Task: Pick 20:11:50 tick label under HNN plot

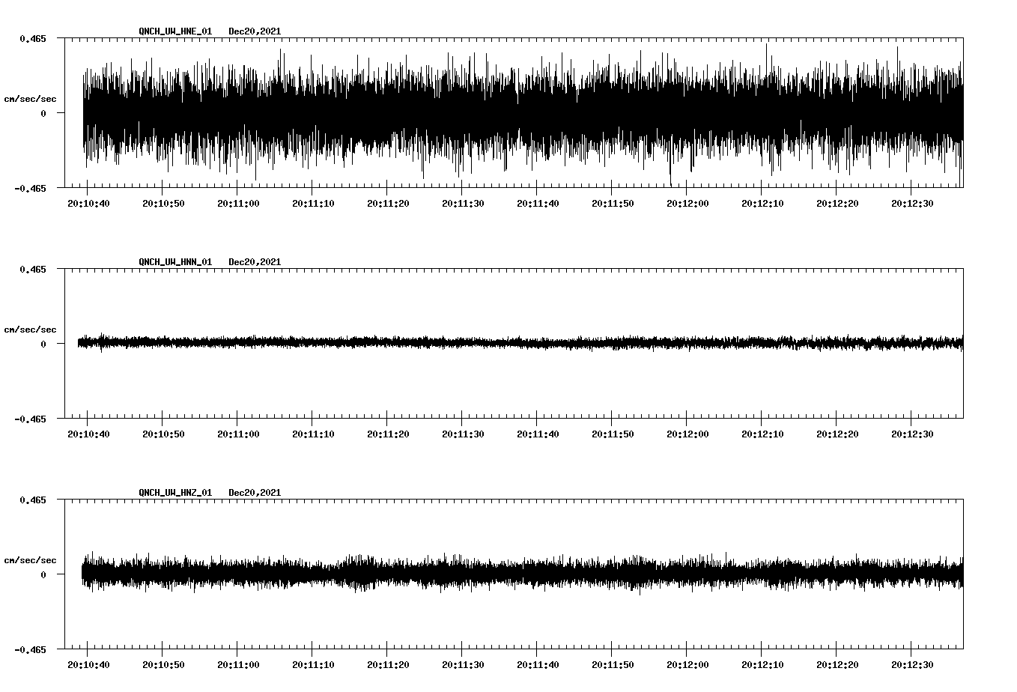Action: (x=613, y=434)
